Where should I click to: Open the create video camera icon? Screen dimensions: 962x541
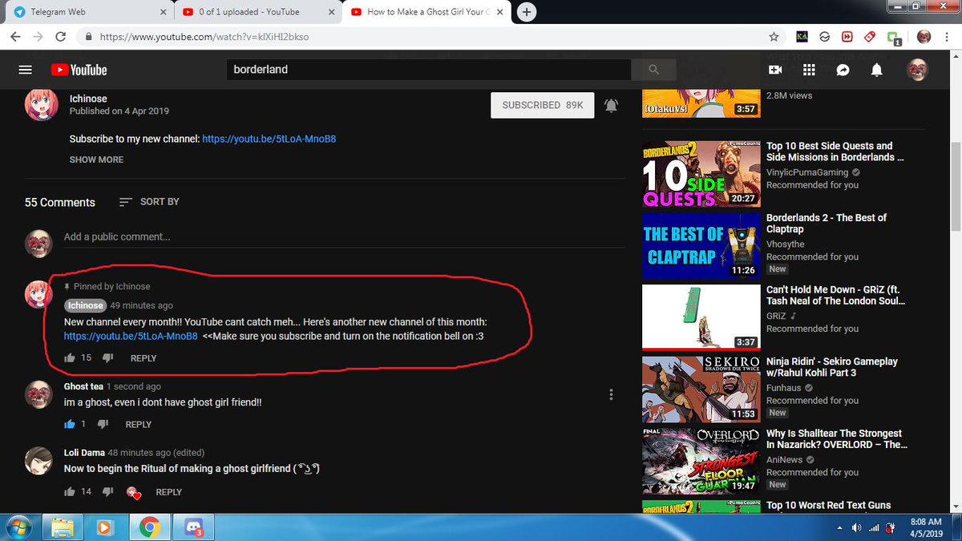(775, 70)
